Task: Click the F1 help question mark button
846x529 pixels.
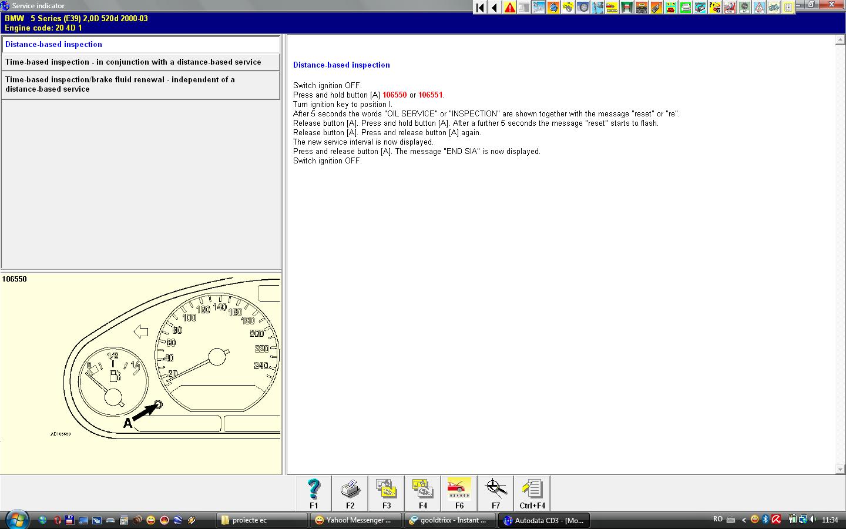Action: (314, 493)
